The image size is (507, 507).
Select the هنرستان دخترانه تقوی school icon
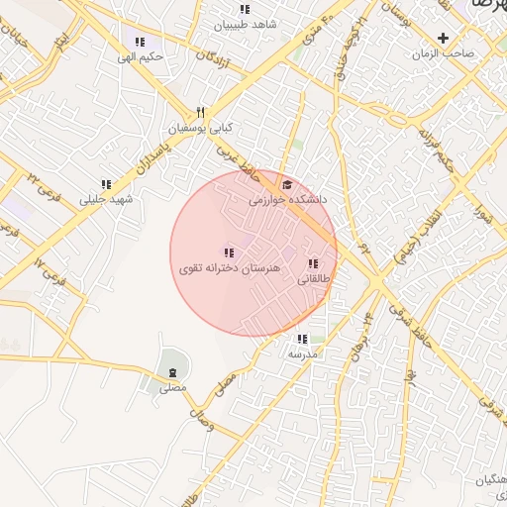pos(229,253)
